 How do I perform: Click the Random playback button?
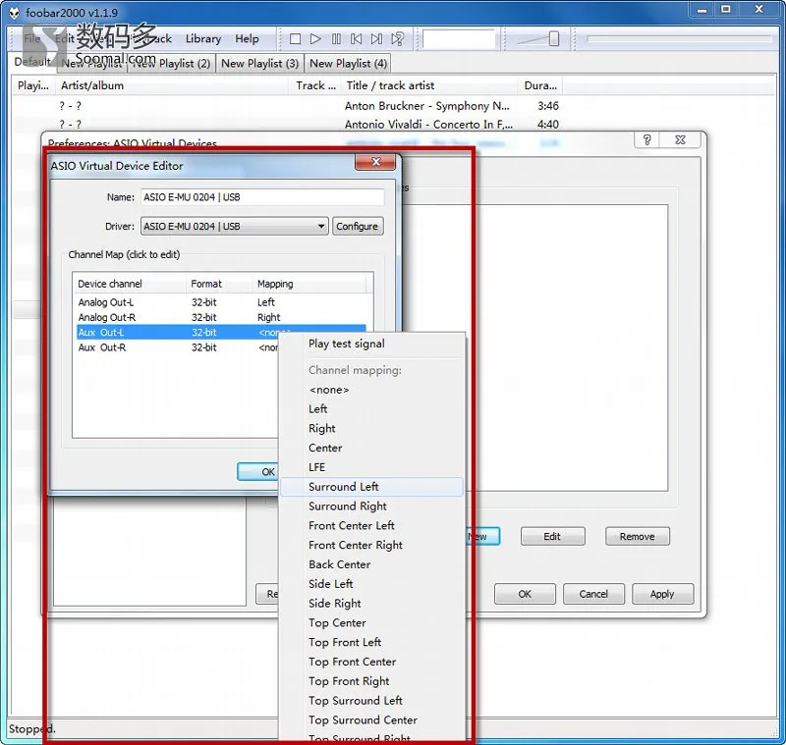pyautogui.click(x=397, y=39)
